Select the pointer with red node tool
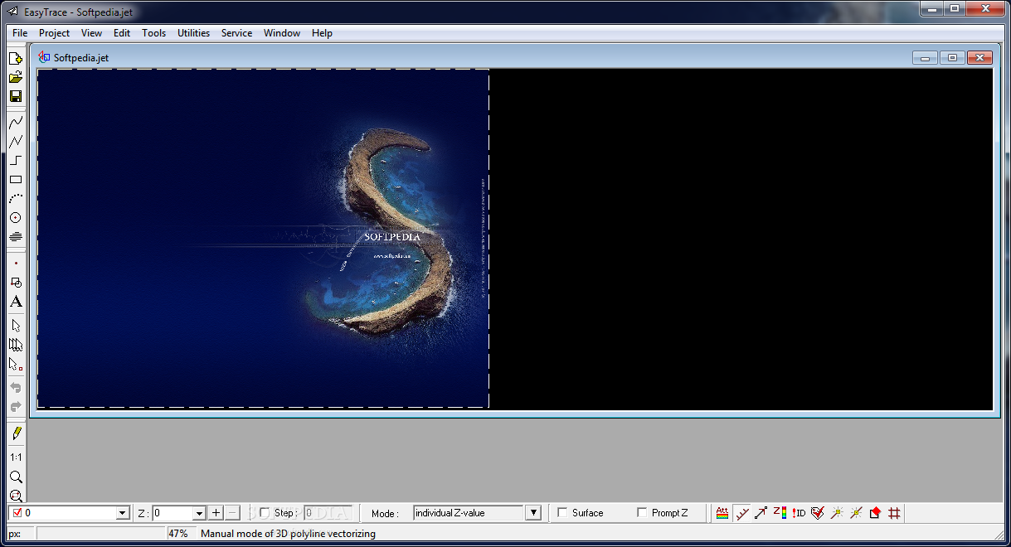 pyautogui.click(x=16, y=364)
